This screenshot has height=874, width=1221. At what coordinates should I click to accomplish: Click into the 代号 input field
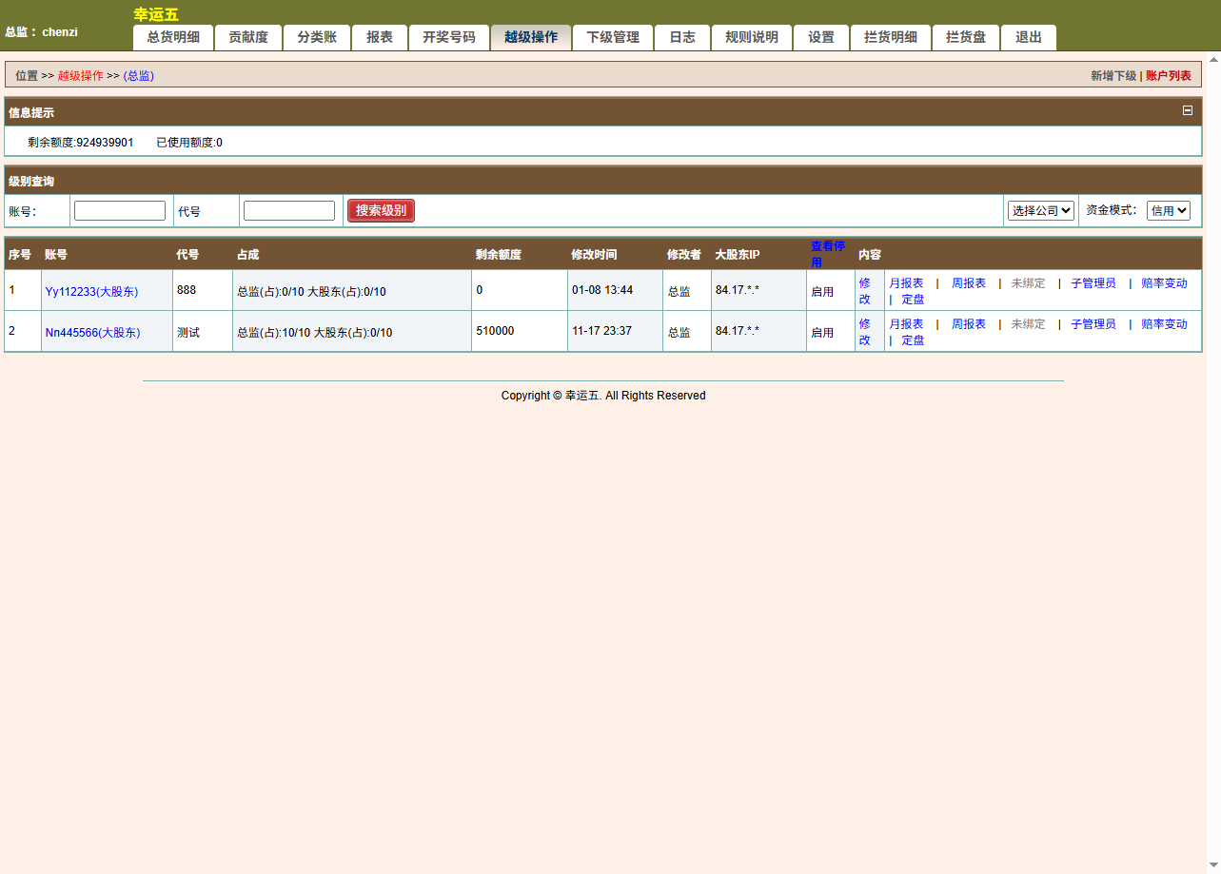pyautogui.click(x=288, y=210)
